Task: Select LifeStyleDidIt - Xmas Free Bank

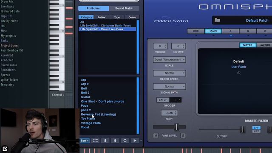Action: [x=108, y=29]
